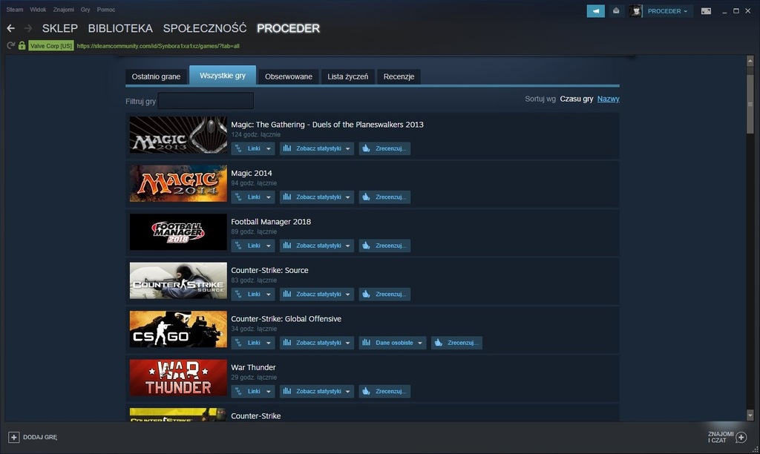
Task: Open the Widok menu
Action: point(38,10)
